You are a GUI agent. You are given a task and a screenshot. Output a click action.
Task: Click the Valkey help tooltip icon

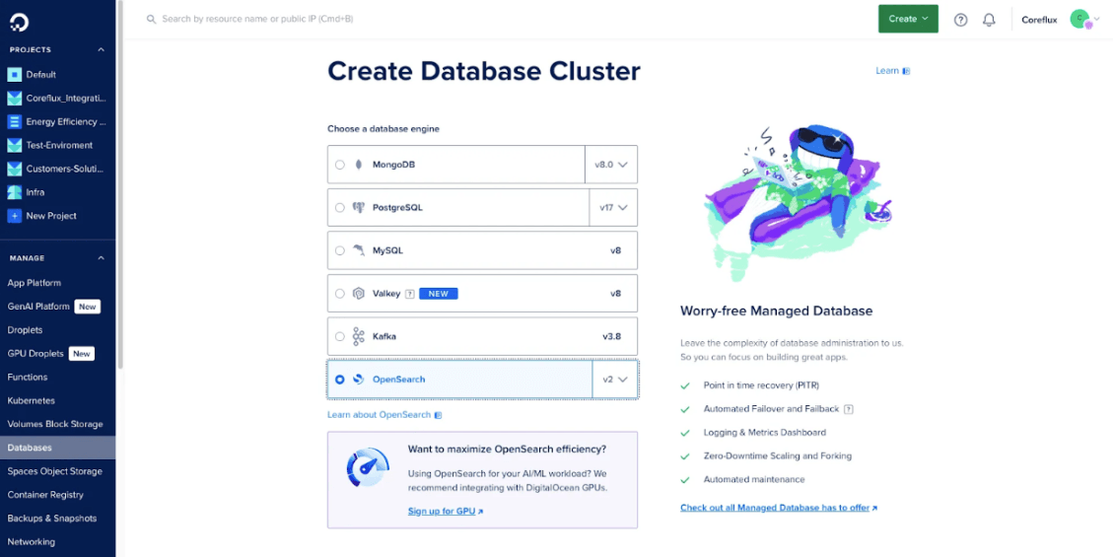click(x=409, y=294)
